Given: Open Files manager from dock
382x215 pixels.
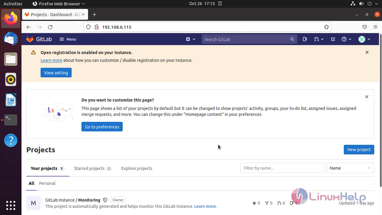Looking at the screenshot, I should point(11,59).
